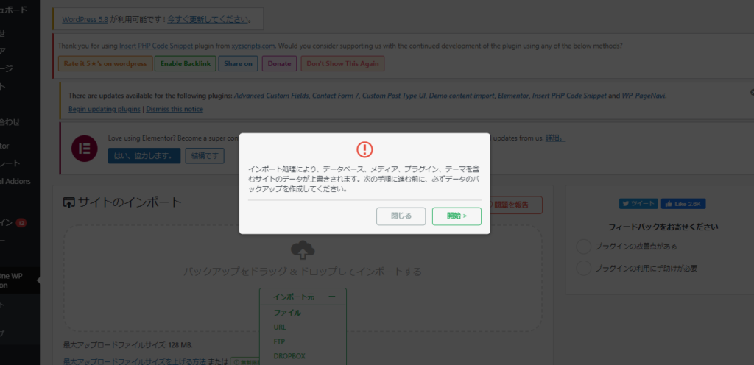Open All-in-One WP Migration in the sidebar
This screenshot has width=754, height=365.
[x=16, y=280]
